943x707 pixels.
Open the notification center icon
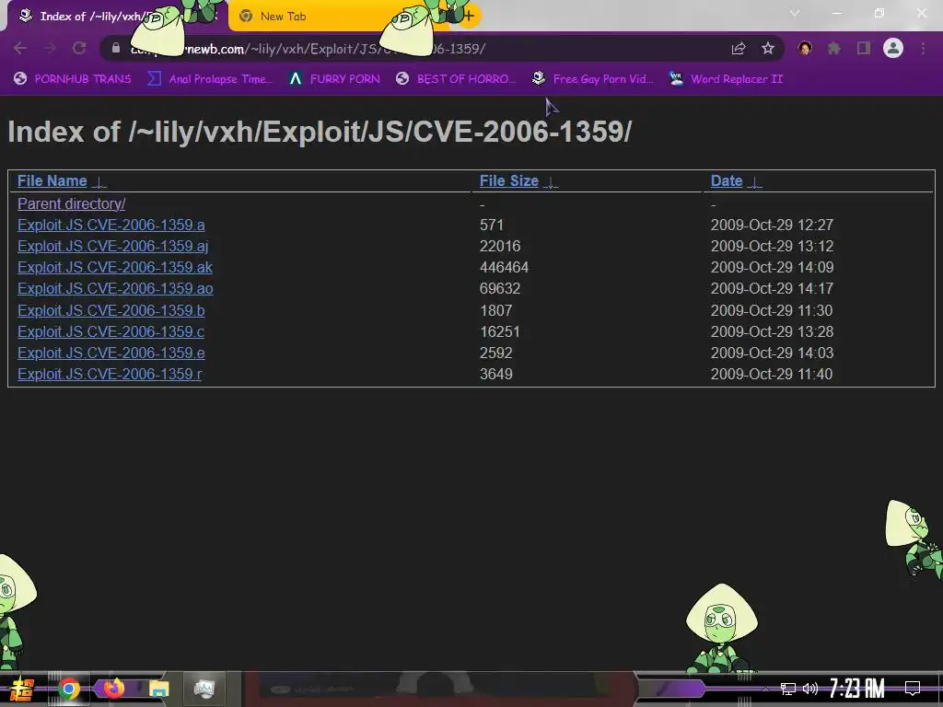coord(913,689)
